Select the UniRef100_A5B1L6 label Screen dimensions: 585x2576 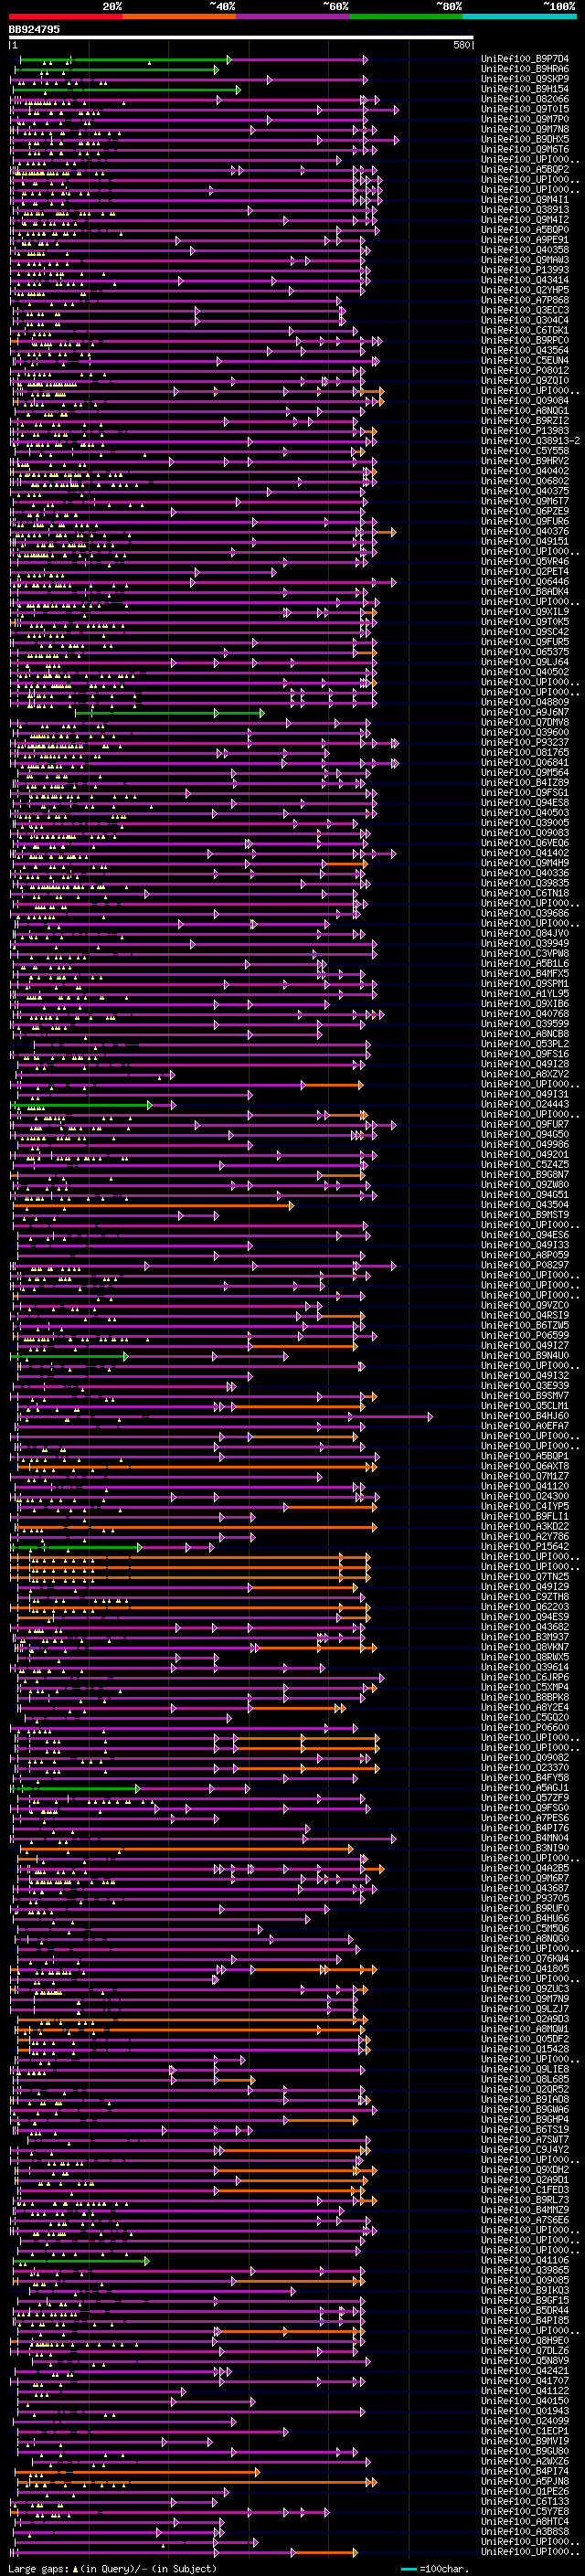click(525, 963)
